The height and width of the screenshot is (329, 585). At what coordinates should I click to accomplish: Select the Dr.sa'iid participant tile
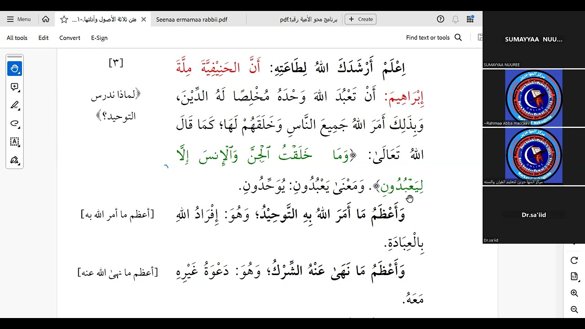tap(534, 215)
